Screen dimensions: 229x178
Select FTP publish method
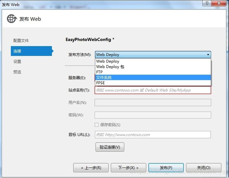pyautogui.click(x=153, y=72)
